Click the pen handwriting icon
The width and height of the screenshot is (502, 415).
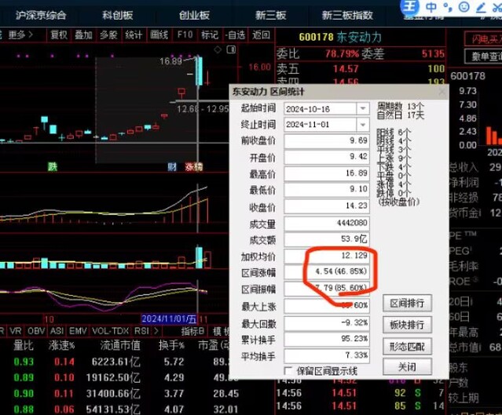(481, 7)
